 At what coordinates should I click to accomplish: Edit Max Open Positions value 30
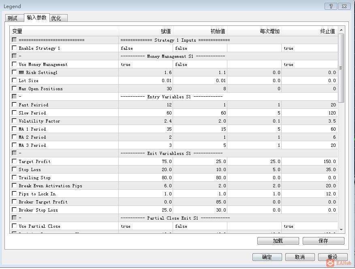pos(145,89)
